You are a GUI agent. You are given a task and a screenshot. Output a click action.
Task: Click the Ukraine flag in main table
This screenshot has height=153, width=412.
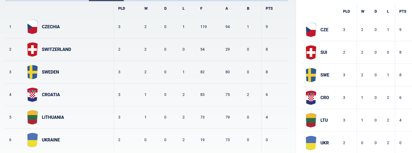pos(32,140)
